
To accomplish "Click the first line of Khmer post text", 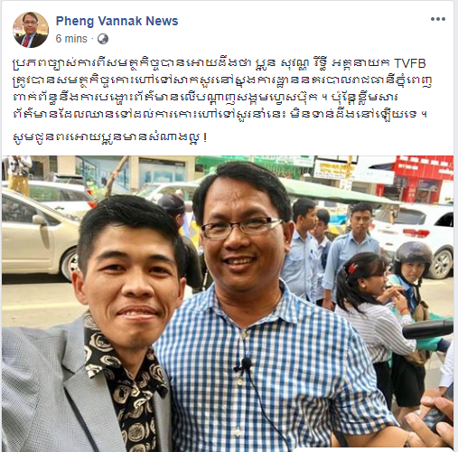I will coord(220,63).
